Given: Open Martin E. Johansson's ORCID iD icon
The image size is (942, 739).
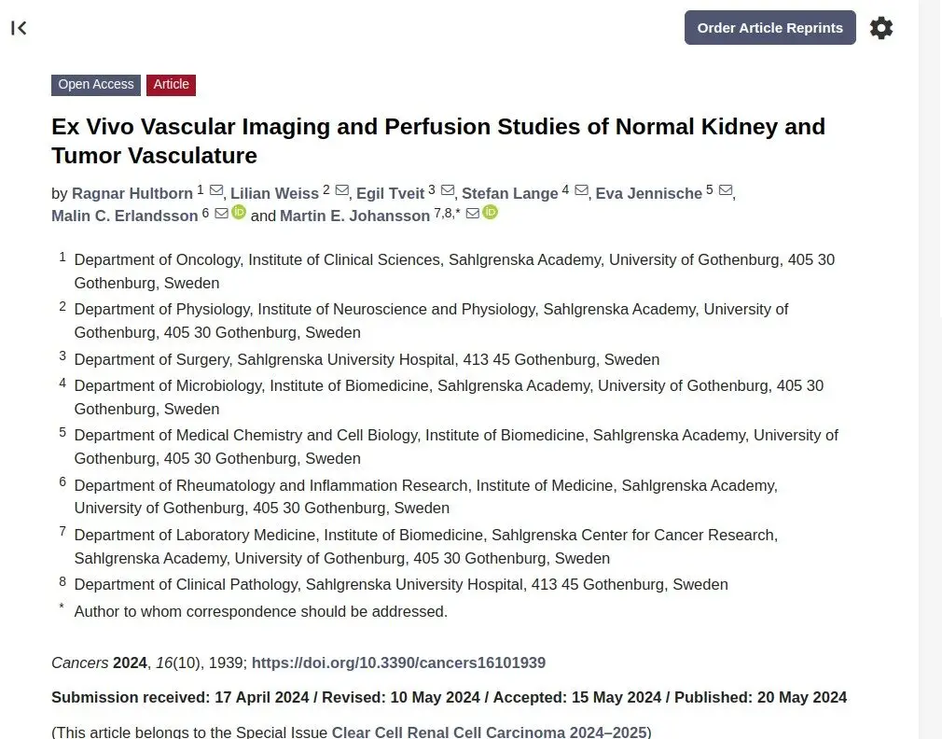Looking at the screenshot, I should click(x=491, y=212).
